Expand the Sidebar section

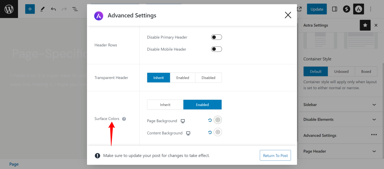pyautogui.click(x=339, y=105)
